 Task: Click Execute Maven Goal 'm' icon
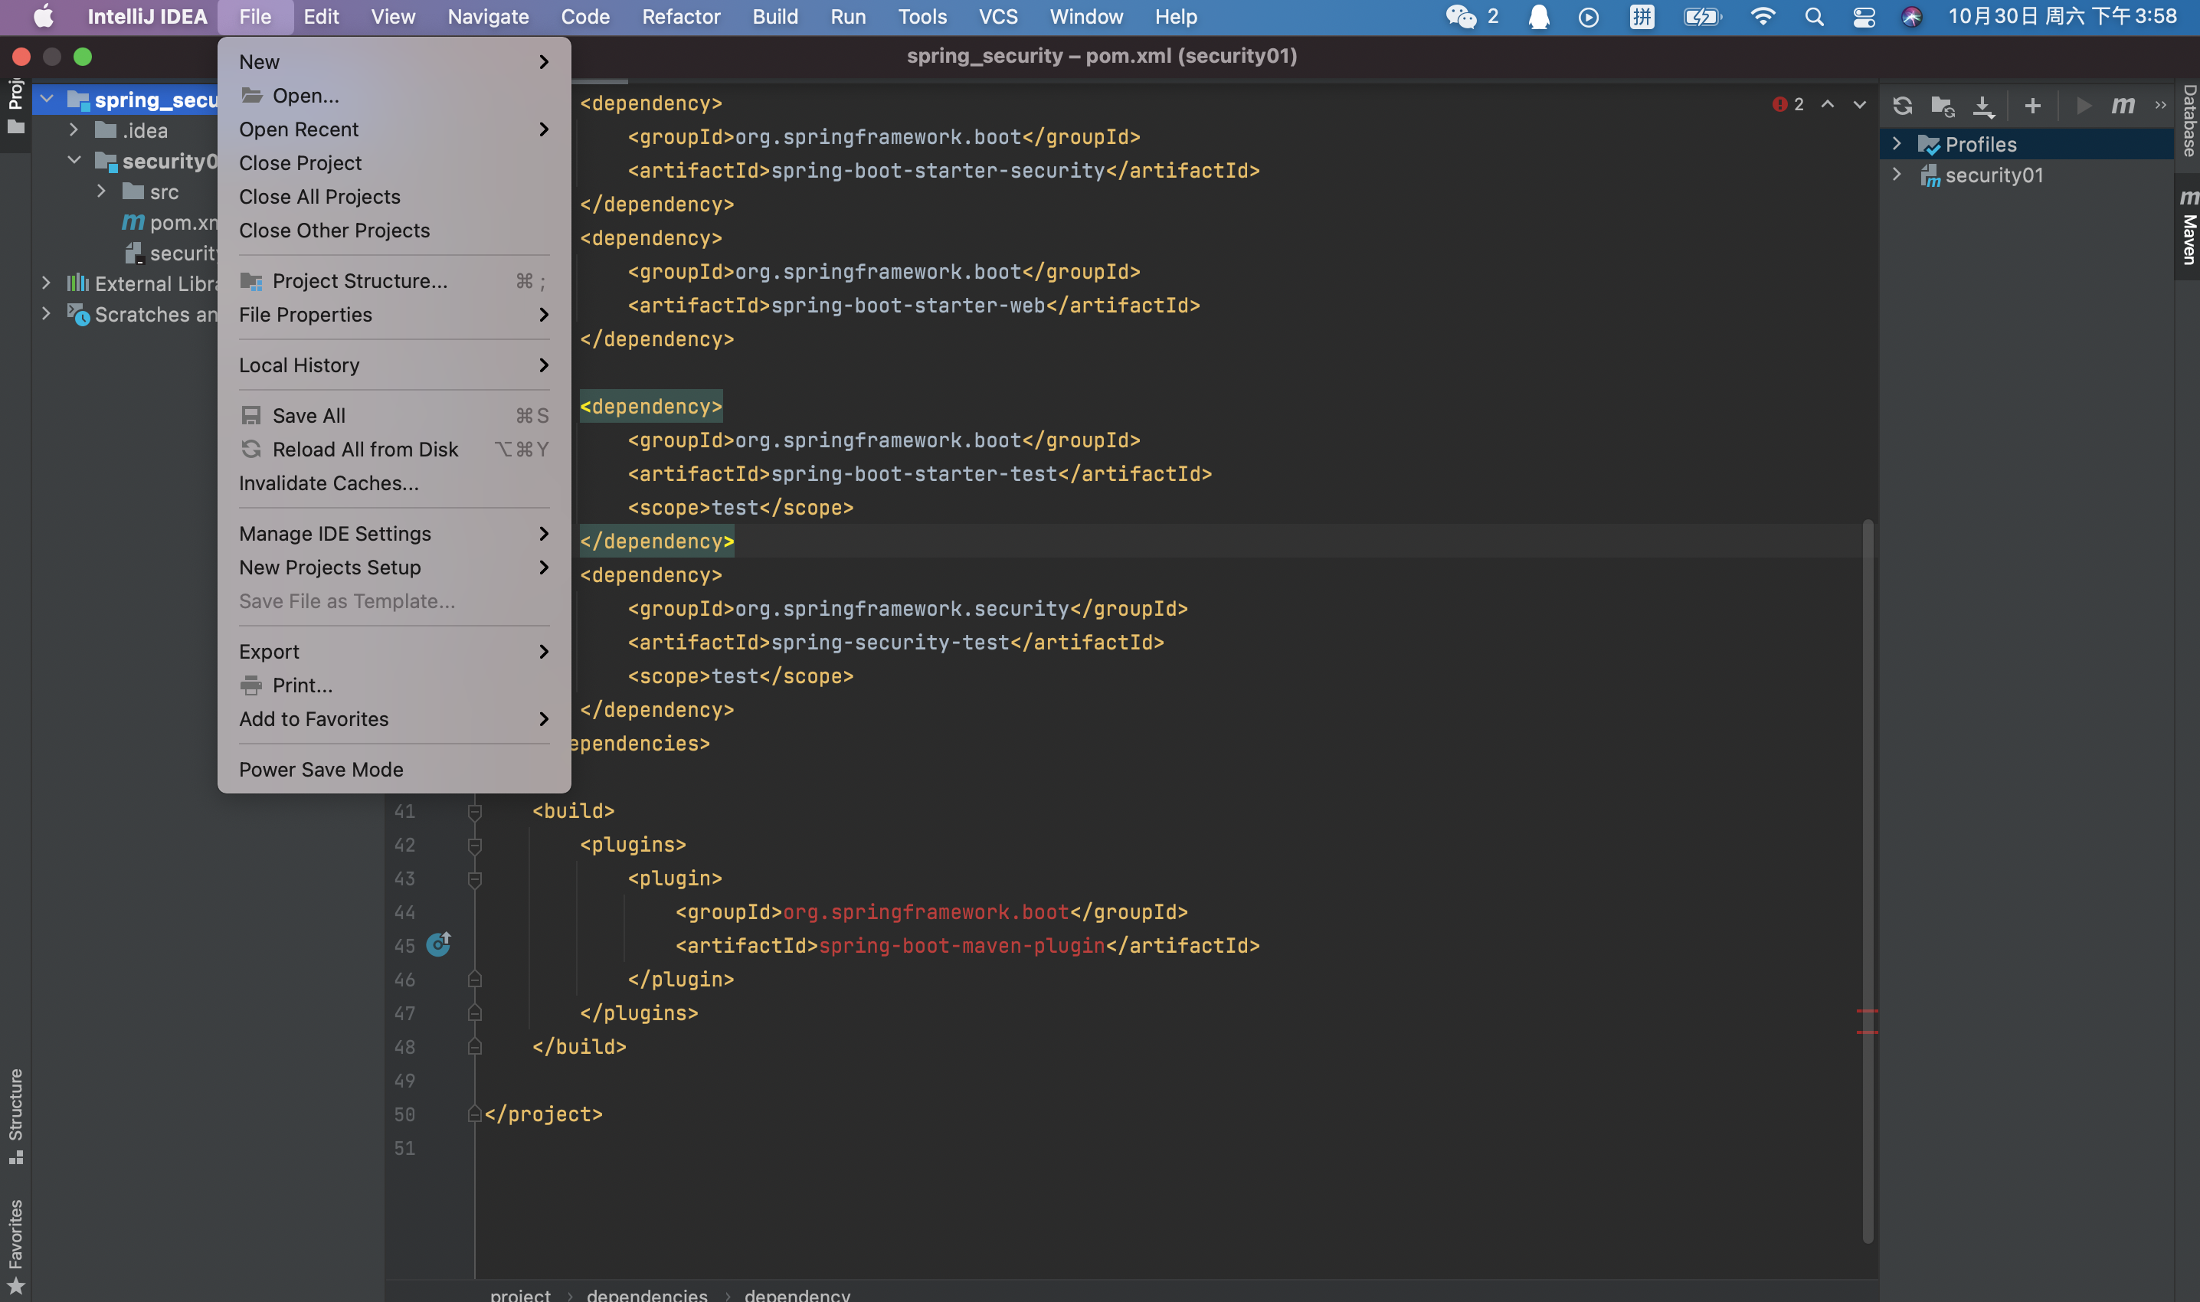2123,106
